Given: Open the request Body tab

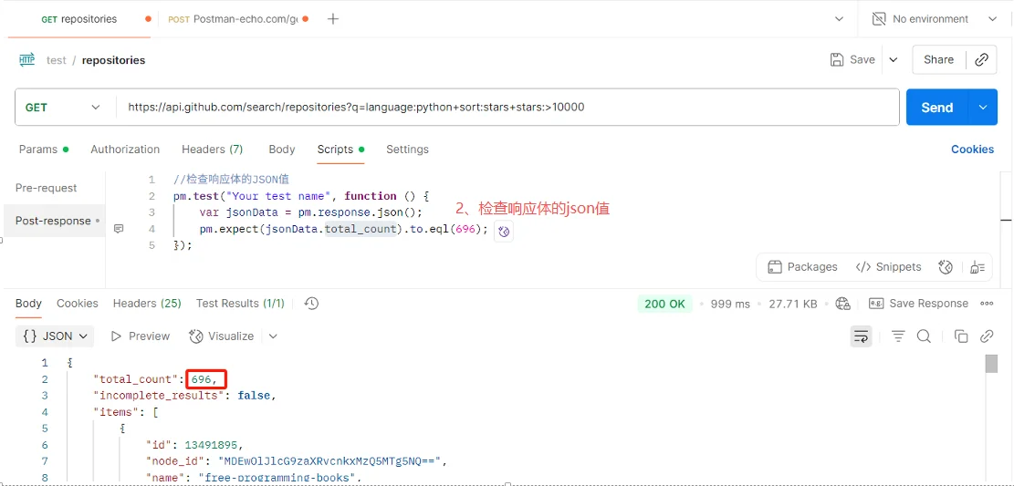Looking at the screenshot, I should pos(282,150).
